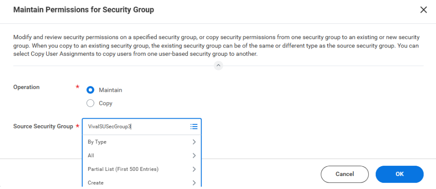Image resolution: width=436 pixels, height=189 pixels.
Task: Click the Copy option label
Action: point(105,103)
